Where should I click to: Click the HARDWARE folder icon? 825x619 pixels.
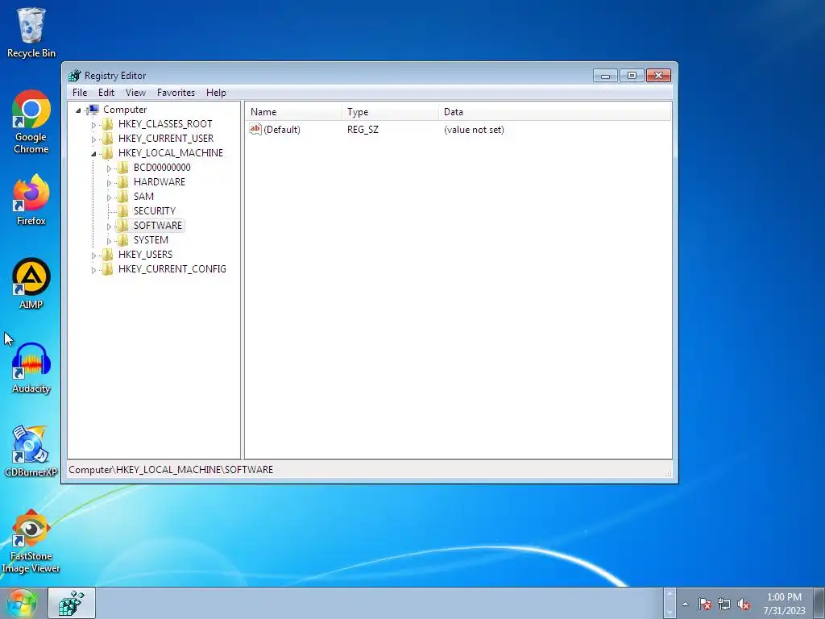pyautogui.click(x=123, y=182)
